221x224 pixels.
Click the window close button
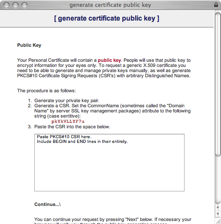(x=6, y=5)
